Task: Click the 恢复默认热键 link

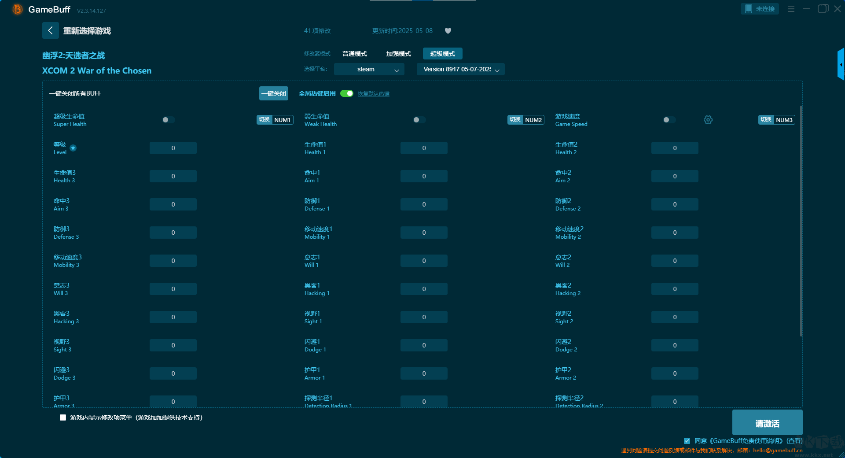Action: pyautogui.click(x=373, y=94)
